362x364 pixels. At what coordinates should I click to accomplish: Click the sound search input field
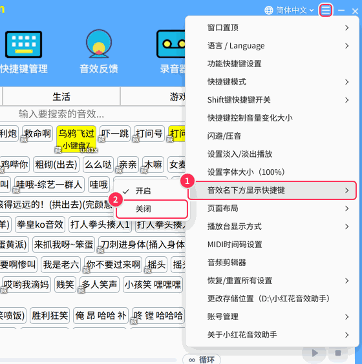click(x=93, y=114)
